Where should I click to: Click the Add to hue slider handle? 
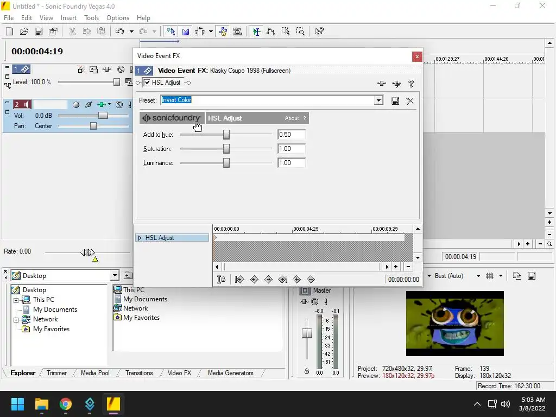tap(226, 135)
